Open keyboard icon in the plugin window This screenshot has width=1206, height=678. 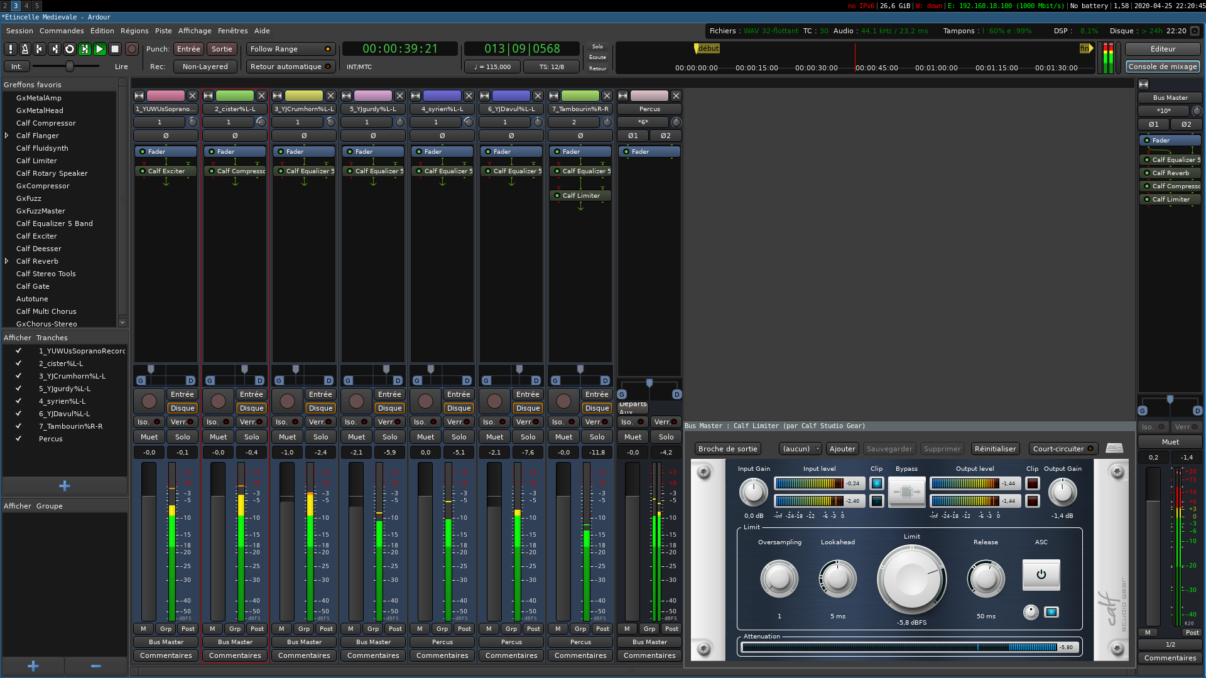click(x=1114, y=448)
